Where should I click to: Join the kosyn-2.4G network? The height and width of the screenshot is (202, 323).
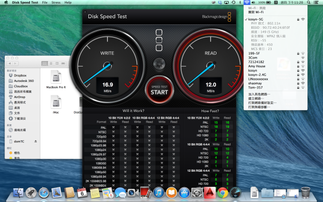tap(276, 75)
